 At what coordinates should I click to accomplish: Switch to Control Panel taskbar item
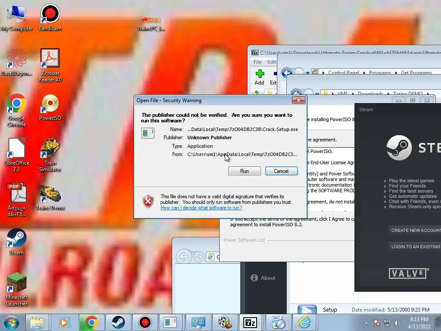click(x=198, y=322)
